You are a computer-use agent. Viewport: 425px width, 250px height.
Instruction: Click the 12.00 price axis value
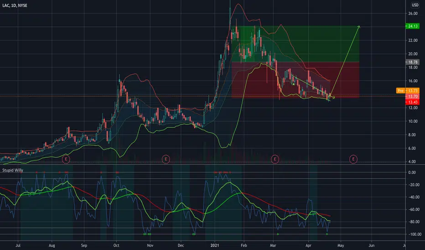(413, 108)
